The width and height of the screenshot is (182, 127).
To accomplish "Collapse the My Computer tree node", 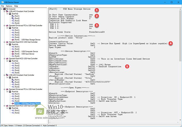I will [x=2, y=9].
